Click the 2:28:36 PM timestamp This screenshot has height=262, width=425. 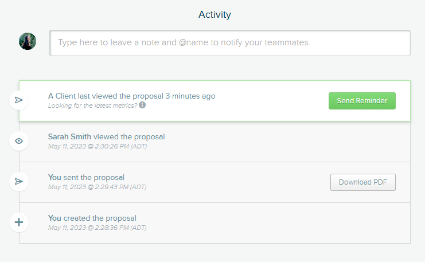point(97,228)
